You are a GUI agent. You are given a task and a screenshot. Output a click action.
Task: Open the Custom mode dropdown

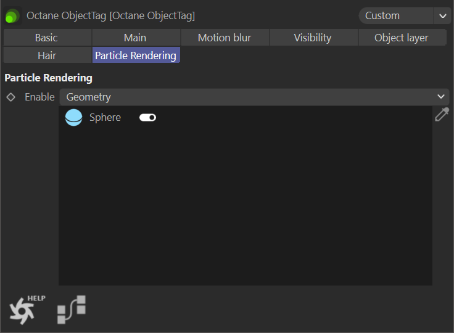pos(396,15)
